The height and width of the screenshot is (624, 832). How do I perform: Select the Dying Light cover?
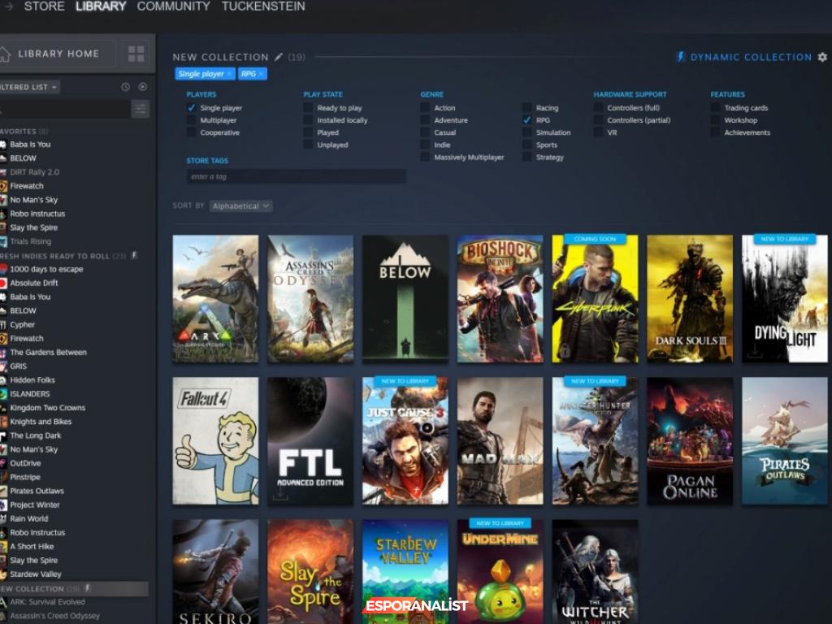[785, 299]
